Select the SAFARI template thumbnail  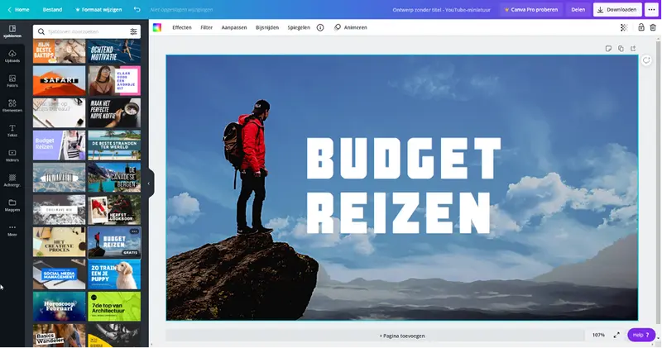click(59, 80)
